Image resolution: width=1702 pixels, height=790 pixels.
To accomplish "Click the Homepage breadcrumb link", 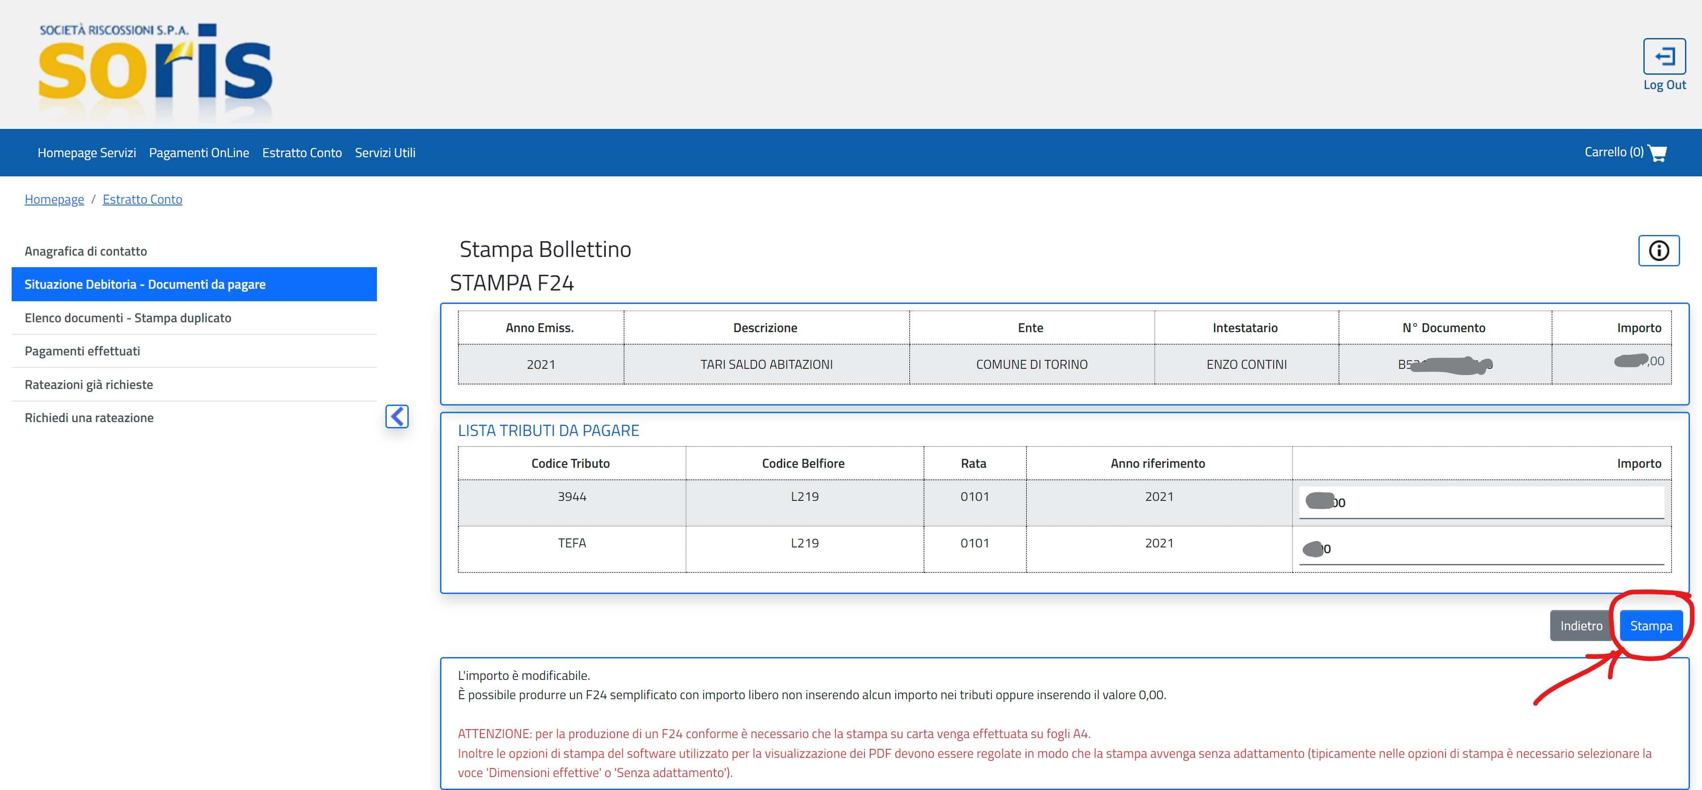I will (54, 200).
